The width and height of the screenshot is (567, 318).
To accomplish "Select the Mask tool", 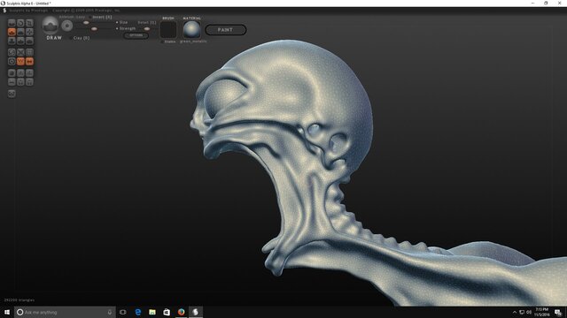I will click(x=12, y=61).
